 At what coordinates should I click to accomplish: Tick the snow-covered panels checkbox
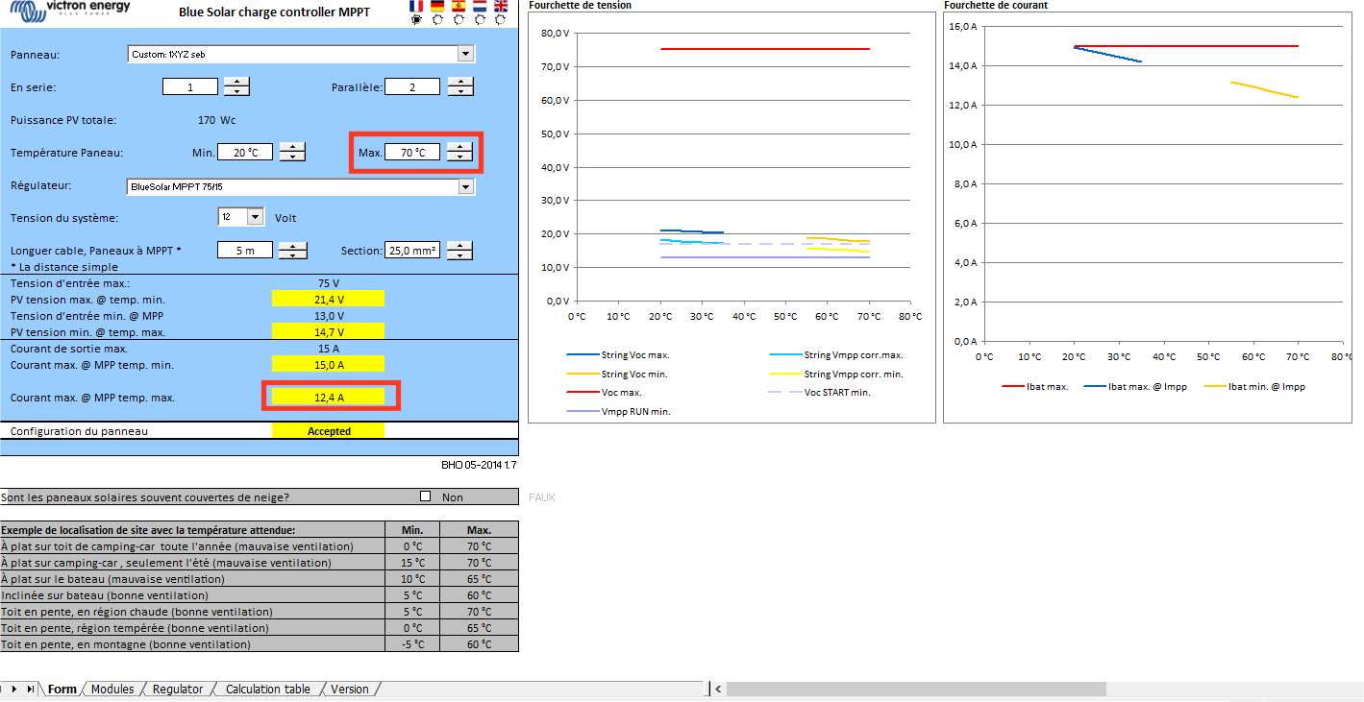pyautogui.click(x=426, y=496)
